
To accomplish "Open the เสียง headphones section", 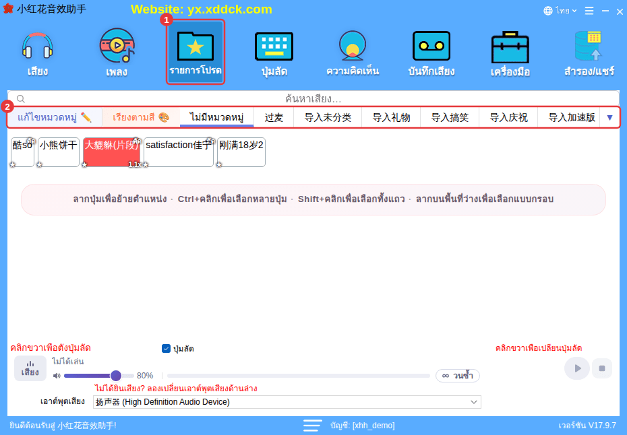I will [38, 54].
